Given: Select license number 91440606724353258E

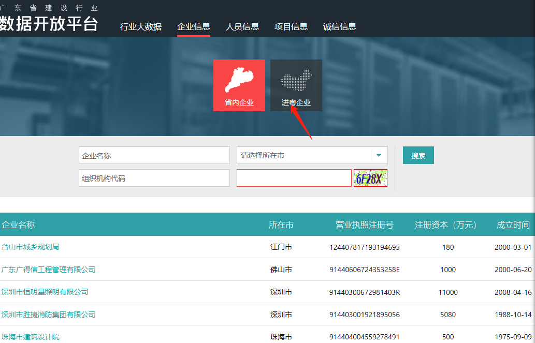Looking at the screenshot, I should (365, 270).
